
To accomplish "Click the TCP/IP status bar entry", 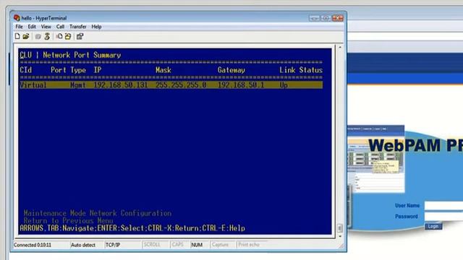I will click(113, 245).
